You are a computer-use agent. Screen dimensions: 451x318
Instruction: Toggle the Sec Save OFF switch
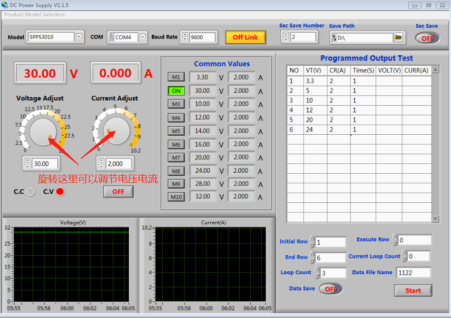(427, 38)
